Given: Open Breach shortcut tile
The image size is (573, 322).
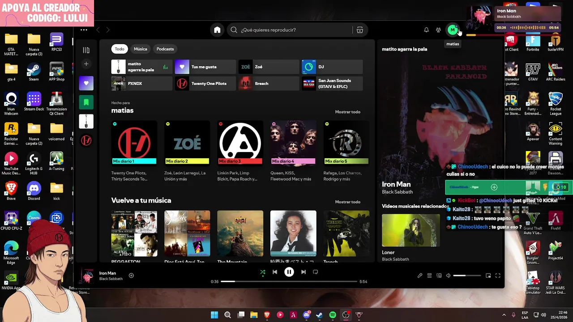Looking at the screenshot, I should 269,83.
